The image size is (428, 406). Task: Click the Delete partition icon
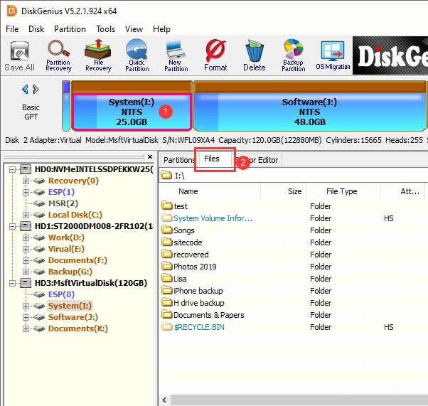click(255, 55)
